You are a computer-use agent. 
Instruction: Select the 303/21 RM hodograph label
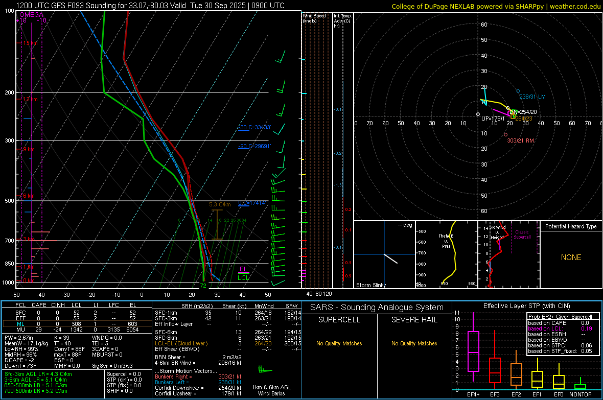point(520,140)
